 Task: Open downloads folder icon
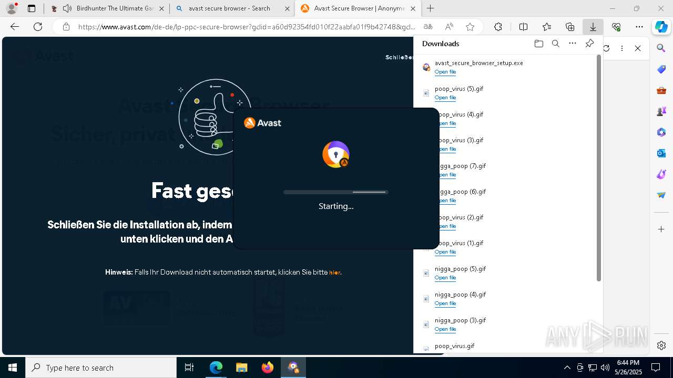point(538,44)
